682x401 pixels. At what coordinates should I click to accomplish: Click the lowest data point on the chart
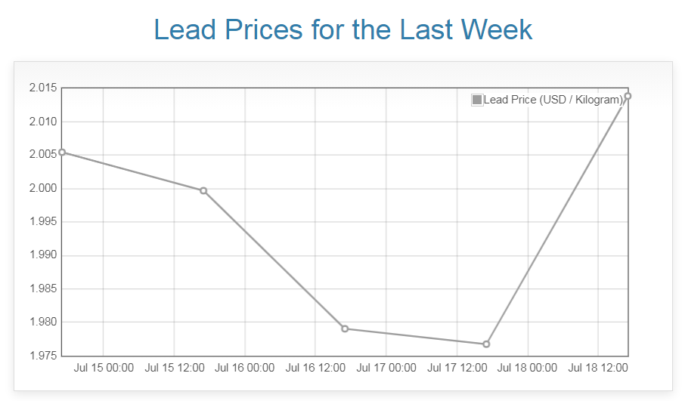(x=486, y=344)
